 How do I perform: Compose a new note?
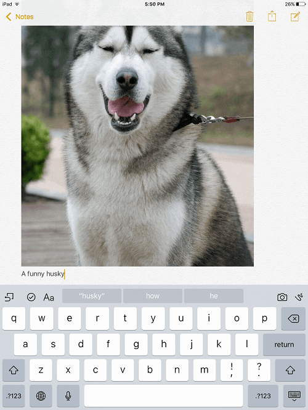(x=295, y=17)
